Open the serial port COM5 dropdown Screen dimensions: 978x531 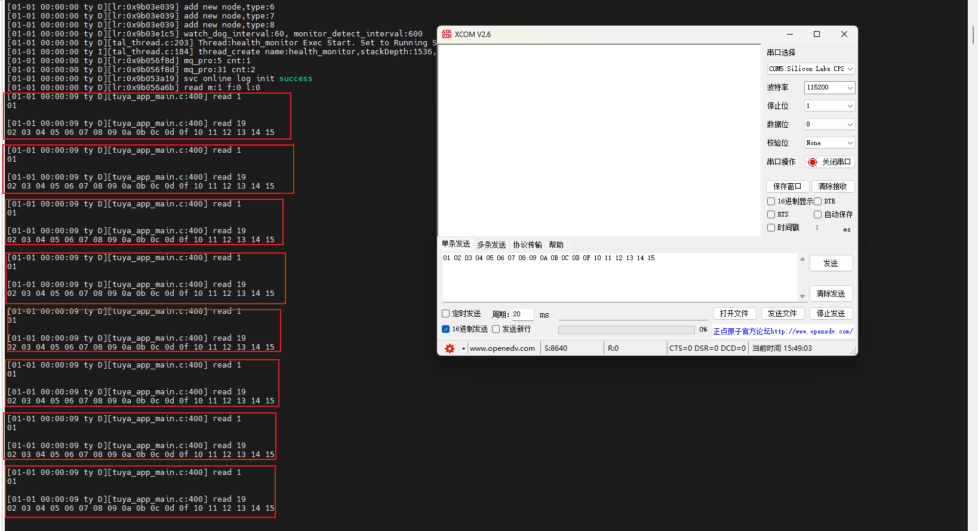(x=811, y=69)
